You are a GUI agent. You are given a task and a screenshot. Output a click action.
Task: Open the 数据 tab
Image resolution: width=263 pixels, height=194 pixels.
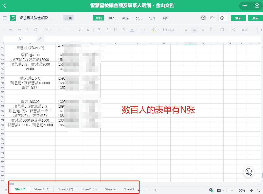(x=126, y=18)
